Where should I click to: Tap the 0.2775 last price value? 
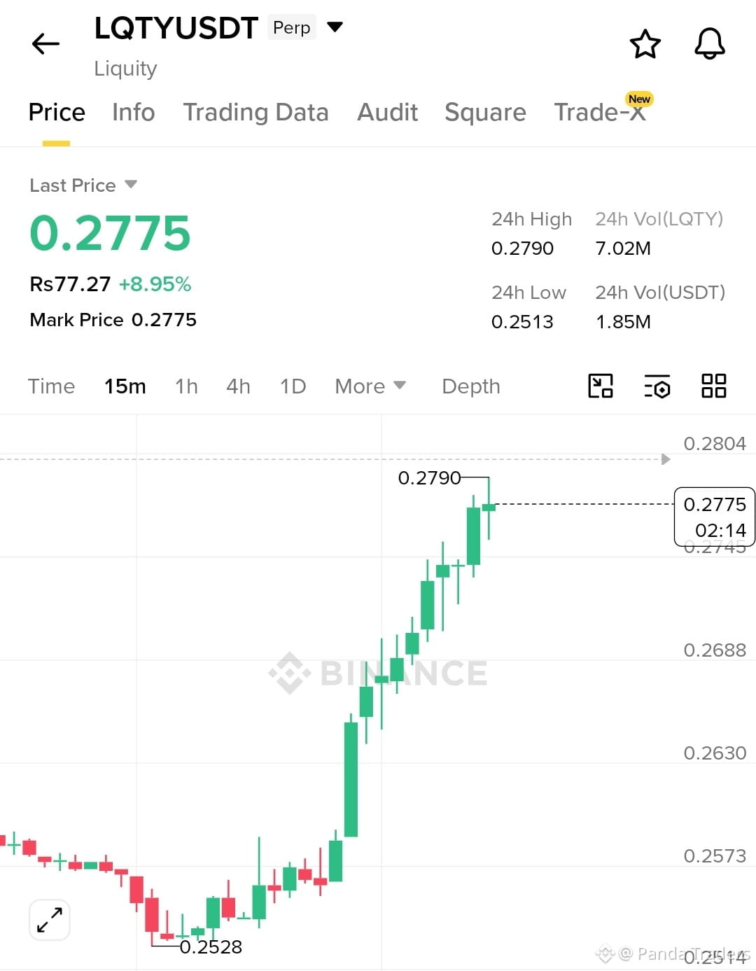(x=110, y=233)
